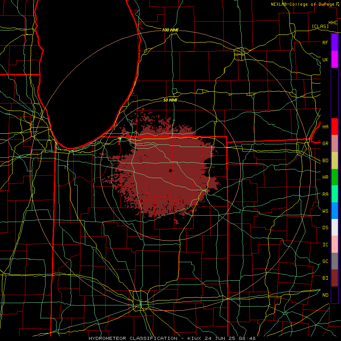This screenshot has width=341, height=341.
Task: Click the brown BI legend swatch
Action: [335, 278]
